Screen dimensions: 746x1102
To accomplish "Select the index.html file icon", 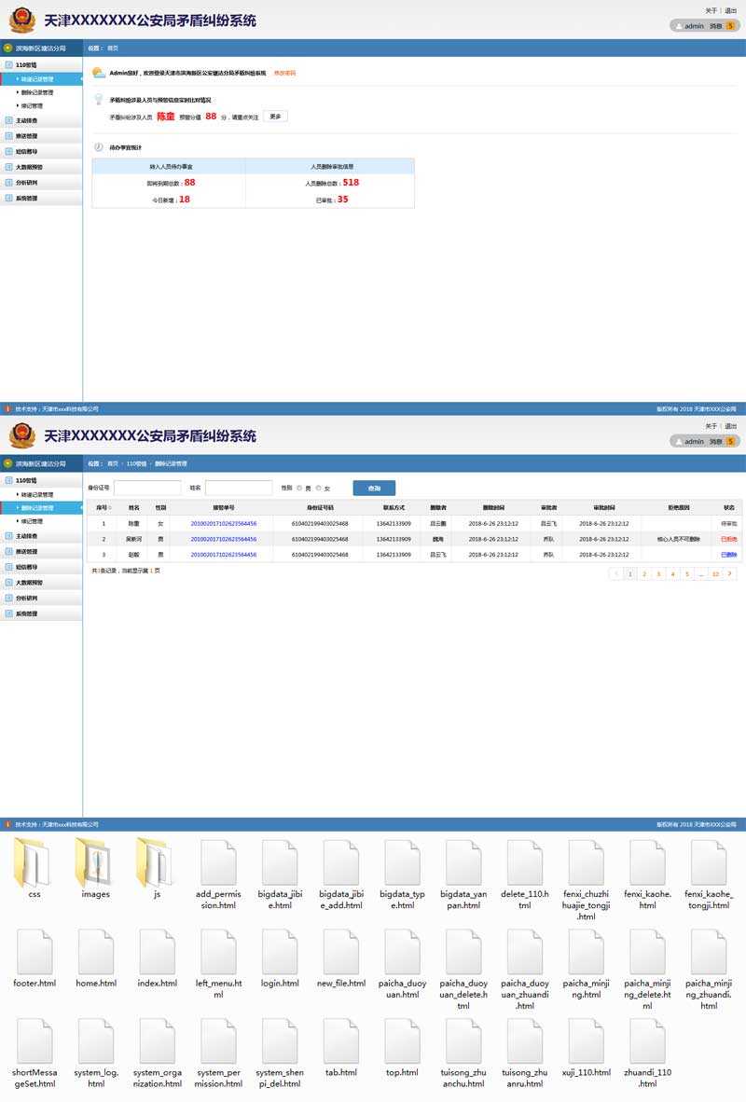I will (157, 952).
